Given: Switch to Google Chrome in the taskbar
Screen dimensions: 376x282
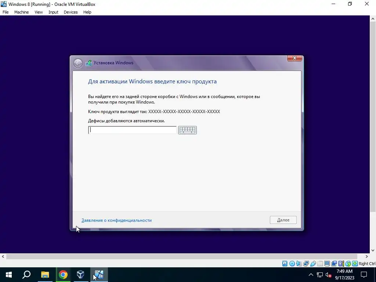Looking at the screenshot, I should (63, 275).
